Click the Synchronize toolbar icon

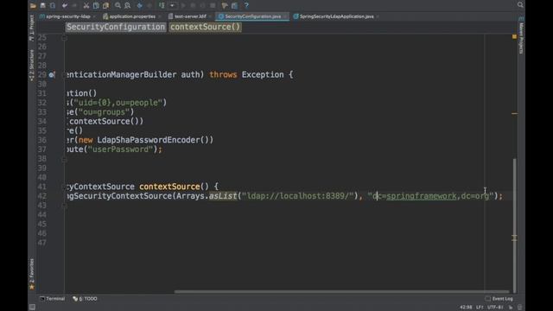click(53, 5)
